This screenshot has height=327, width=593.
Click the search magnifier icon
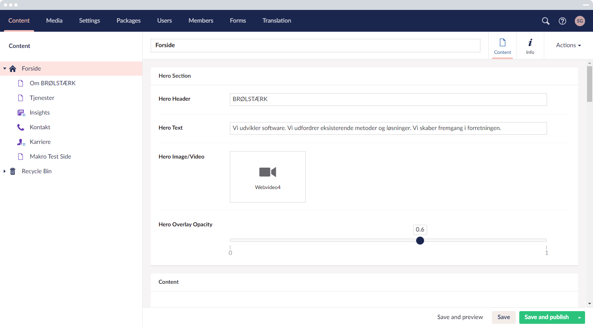click(x=545, y=21)
